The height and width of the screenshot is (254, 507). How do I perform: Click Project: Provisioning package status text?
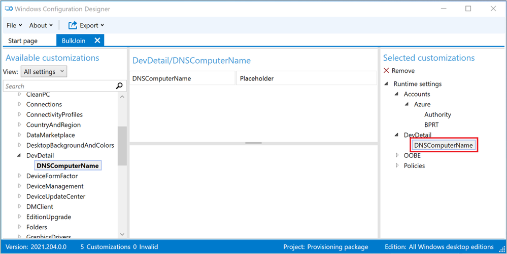coord(326,247)
